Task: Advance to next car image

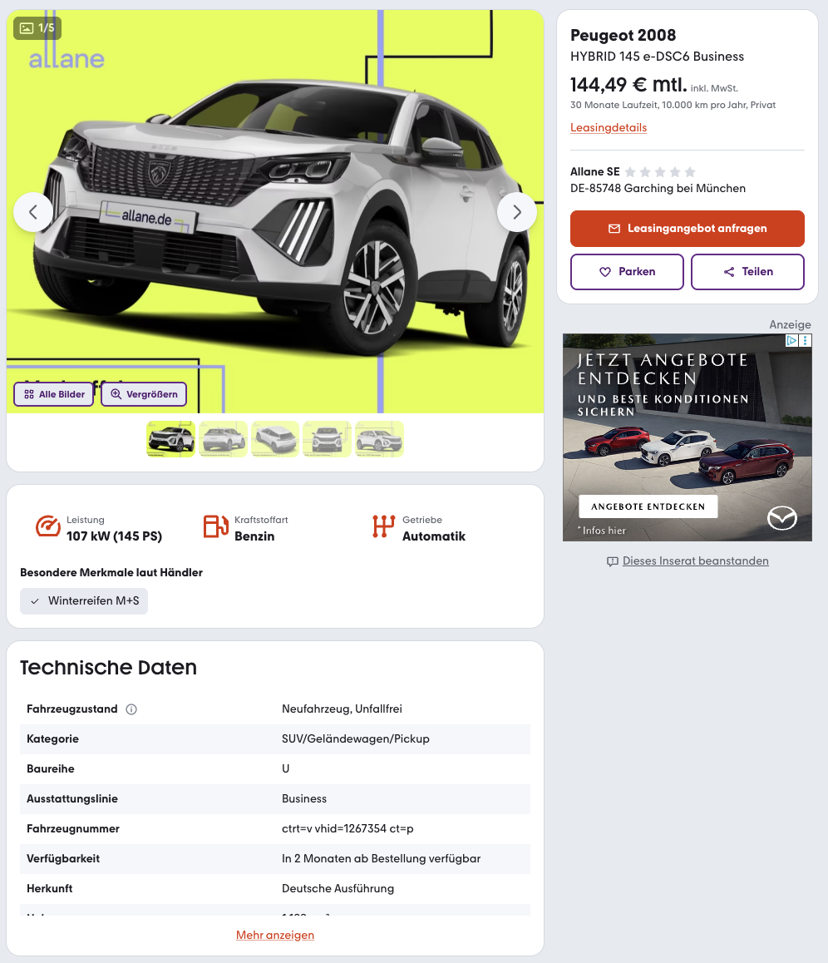Action: (x=517, y=213)
